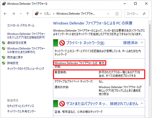Open the address bar history dropdown

(108, 14)
